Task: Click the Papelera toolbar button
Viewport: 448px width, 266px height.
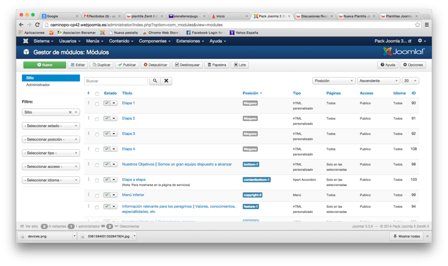Action: pyautogui.click(x=217, y=65)
